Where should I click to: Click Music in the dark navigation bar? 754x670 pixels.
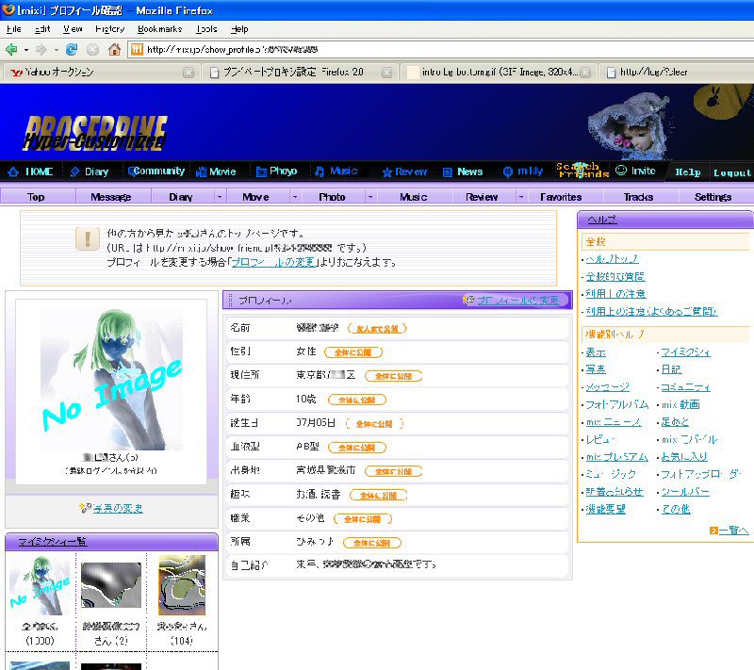pos(336,172)
